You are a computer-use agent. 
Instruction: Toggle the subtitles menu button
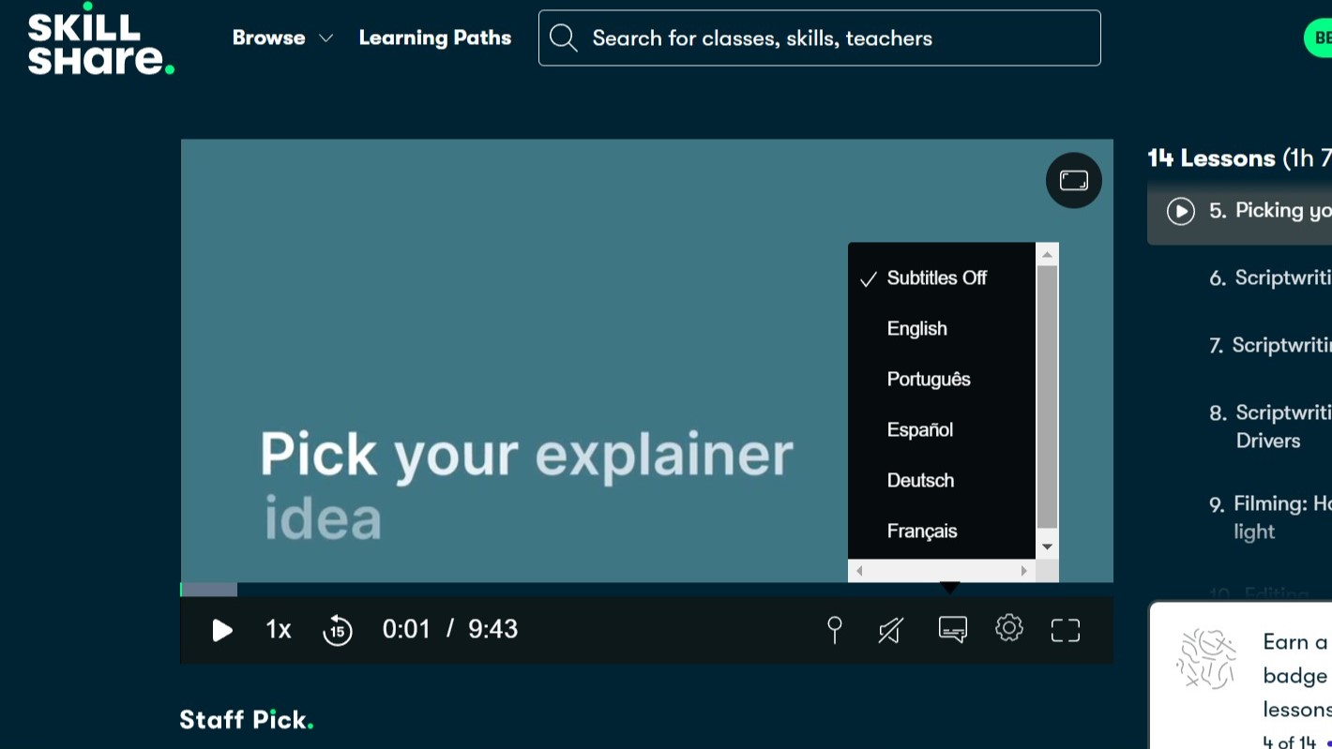(x=953, y=629)
